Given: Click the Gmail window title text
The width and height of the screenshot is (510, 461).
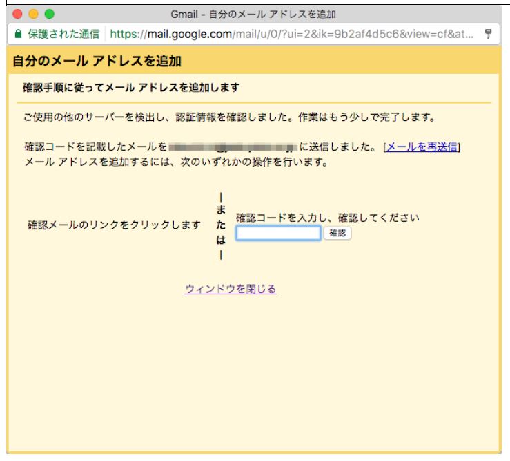Looking at the screenshot, I should pyautogui.click(x=253, y=14).
